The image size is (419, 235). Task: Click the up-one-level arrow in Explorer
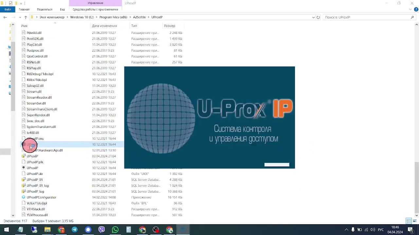[26, 17]
